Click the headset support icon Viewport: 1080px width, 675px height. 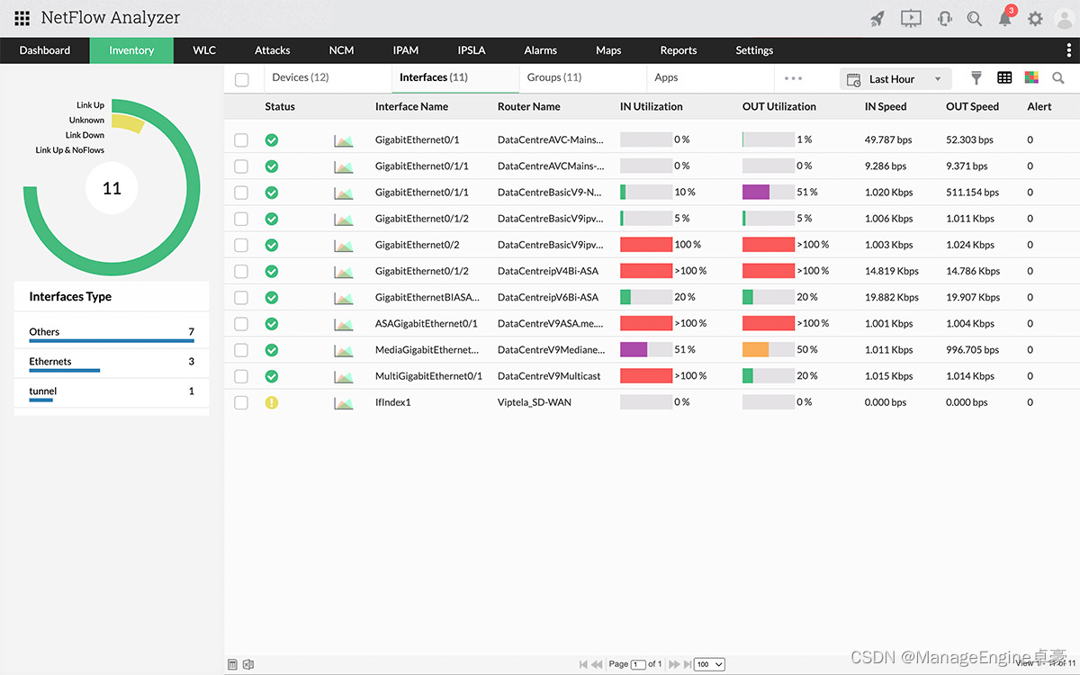pos(944,18)
